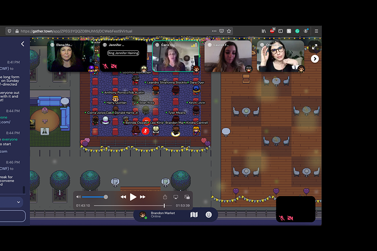The height and width of the screenshot is (251, 377).
Task: Open the page actions three-dots menu
Action: 214,31
